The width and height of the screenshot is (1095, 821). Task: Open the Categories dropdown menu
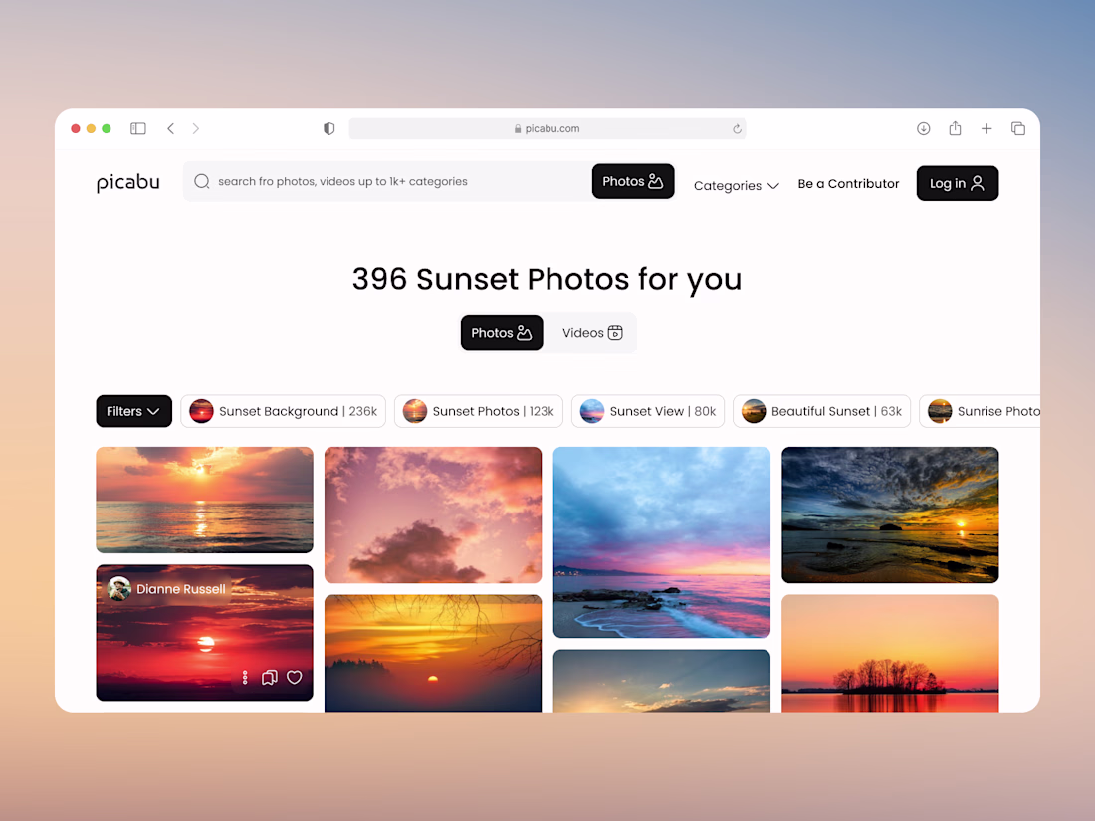click(736, 186)
